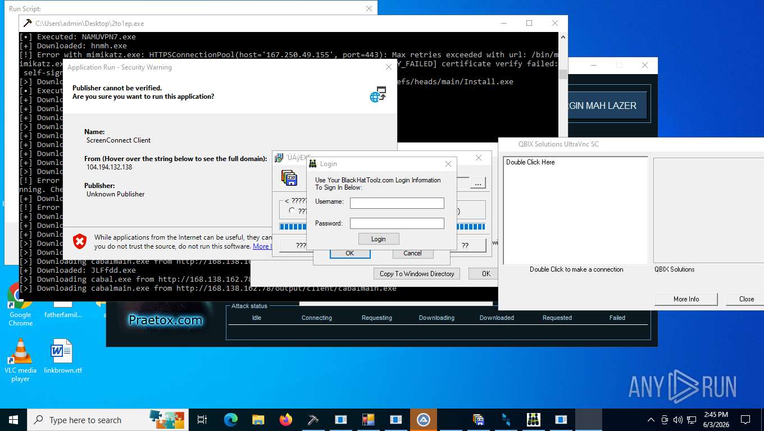Click the Requested attack status column
The width and height of the screenshot is (764, 431).
coord(557,318)
